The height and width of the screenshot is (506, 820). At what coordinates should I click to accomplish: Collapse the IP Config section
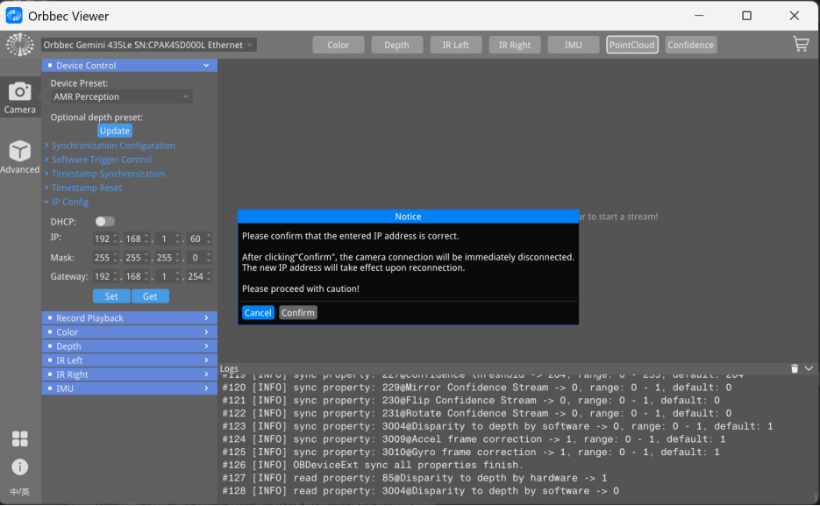tap(69, 202)
